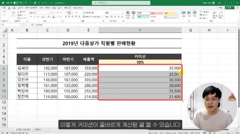Switch to the Developer Tools ribbon tab
The width and height of the screenshot is (240, 134).
pos(67,8)
